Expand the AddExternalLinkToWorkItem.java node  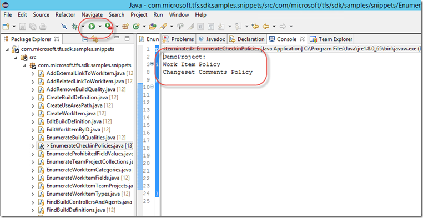click(33, 73)
